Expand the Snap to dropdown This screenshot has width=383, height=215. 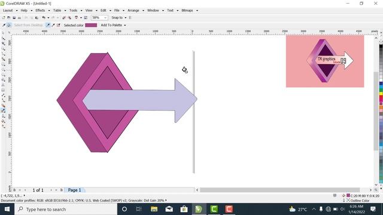126,17
